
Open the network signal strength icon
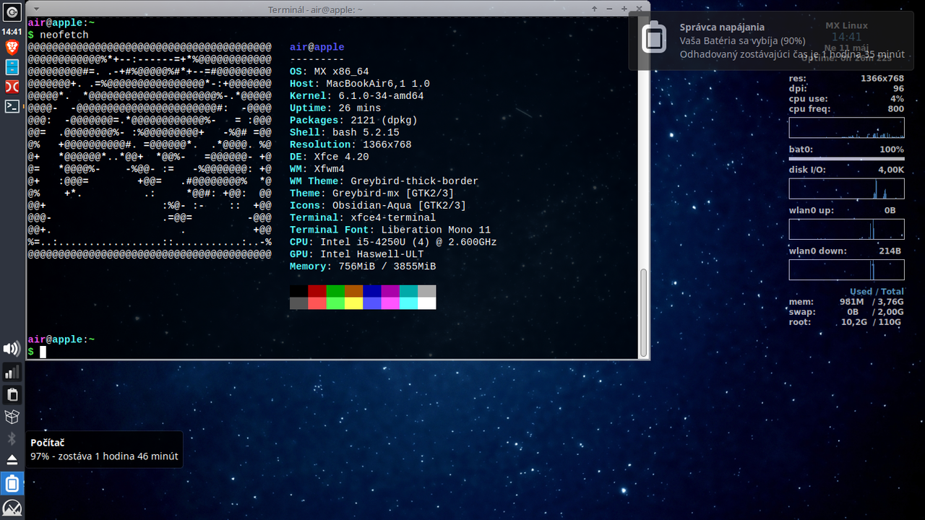12,372
